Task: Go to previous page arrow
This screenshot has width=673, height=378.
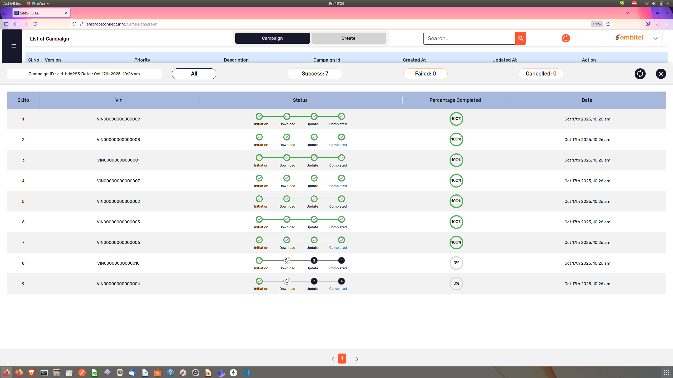Action: click(333, 359)
